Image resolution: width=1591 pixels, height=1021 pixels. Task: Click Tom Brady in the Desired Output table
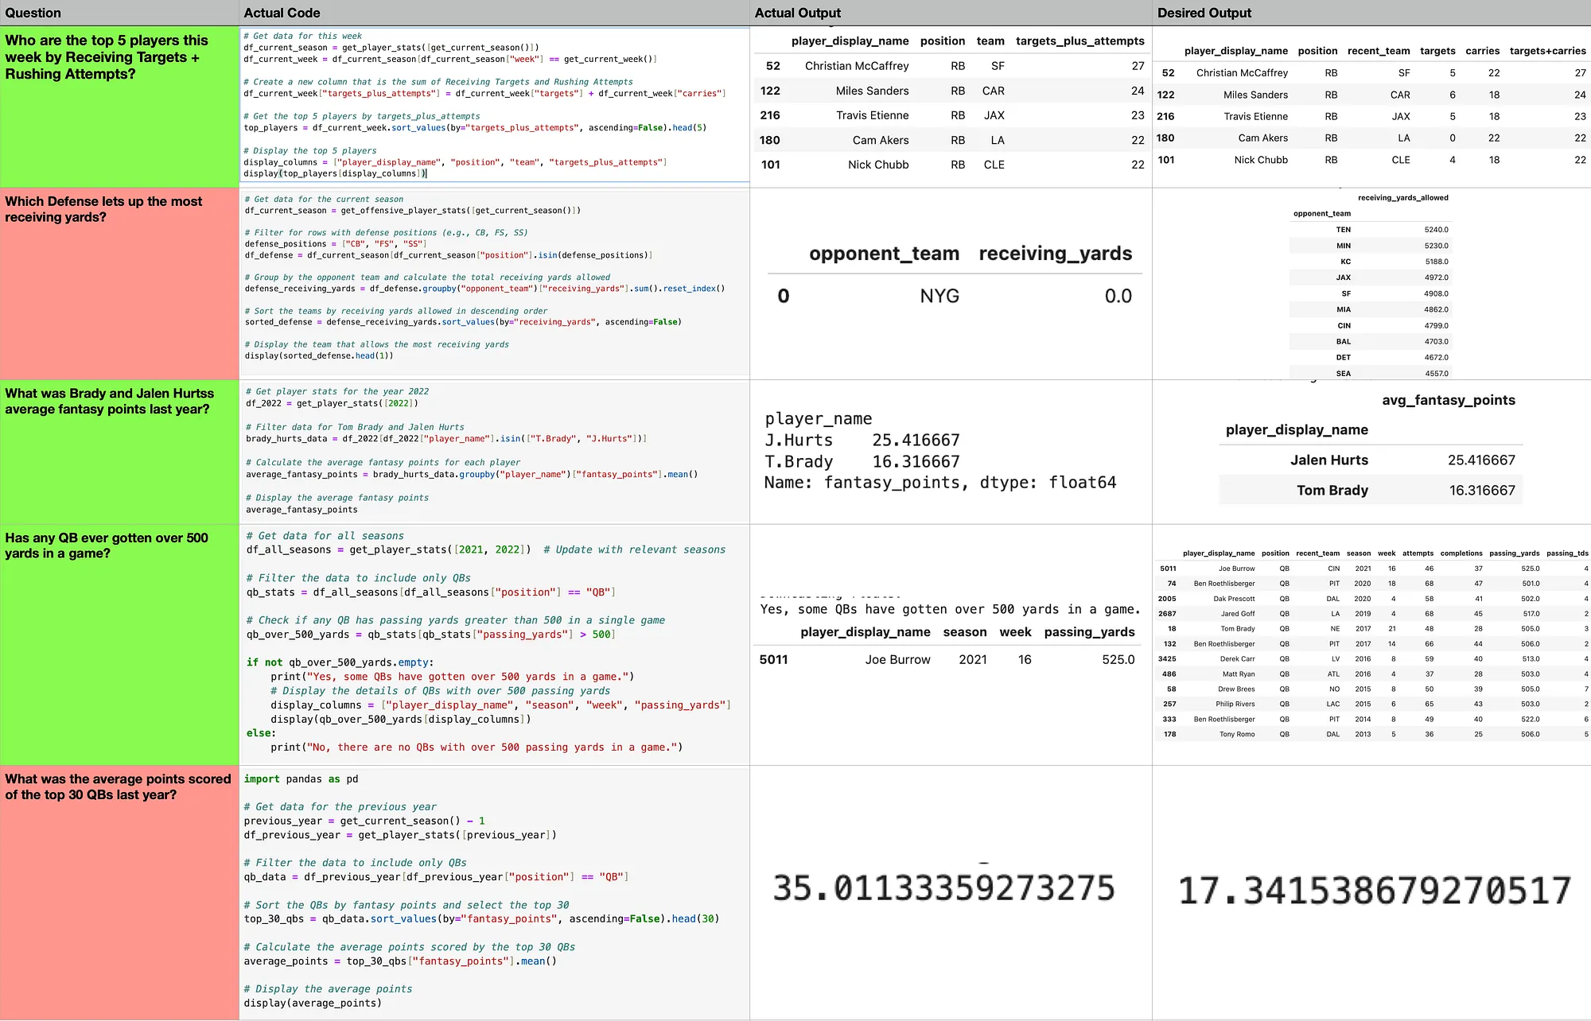(x=1332, y=491)
